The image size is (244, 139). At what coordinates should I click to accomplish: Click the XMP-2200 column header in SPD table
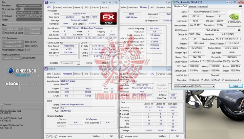tap(173, 104)
